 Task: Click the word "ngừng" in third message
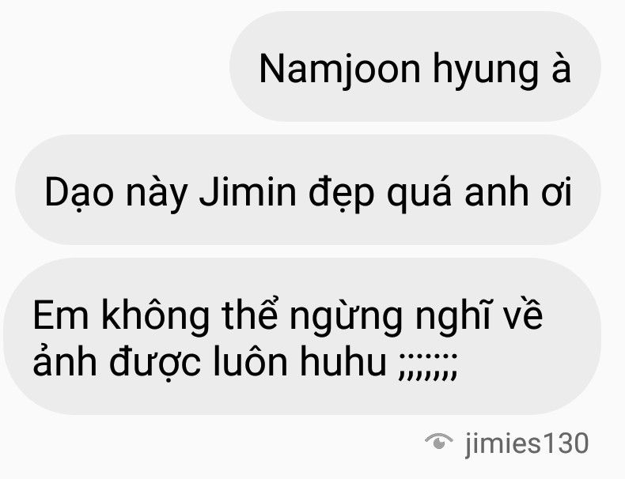(x=346, y=317)
